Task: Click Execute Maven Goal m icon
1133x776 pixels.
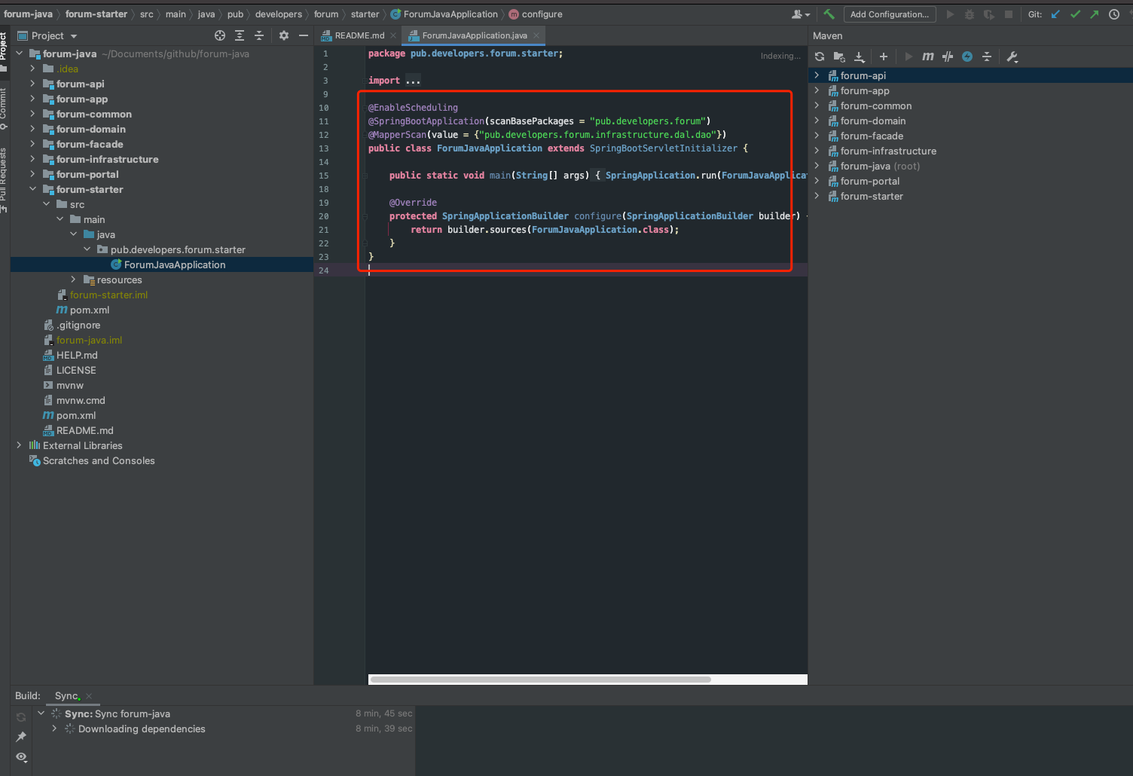Action: point(928,57)
